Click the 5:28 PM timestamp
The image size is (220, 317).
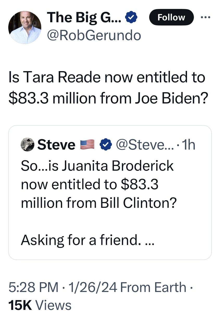coord(33,288)
